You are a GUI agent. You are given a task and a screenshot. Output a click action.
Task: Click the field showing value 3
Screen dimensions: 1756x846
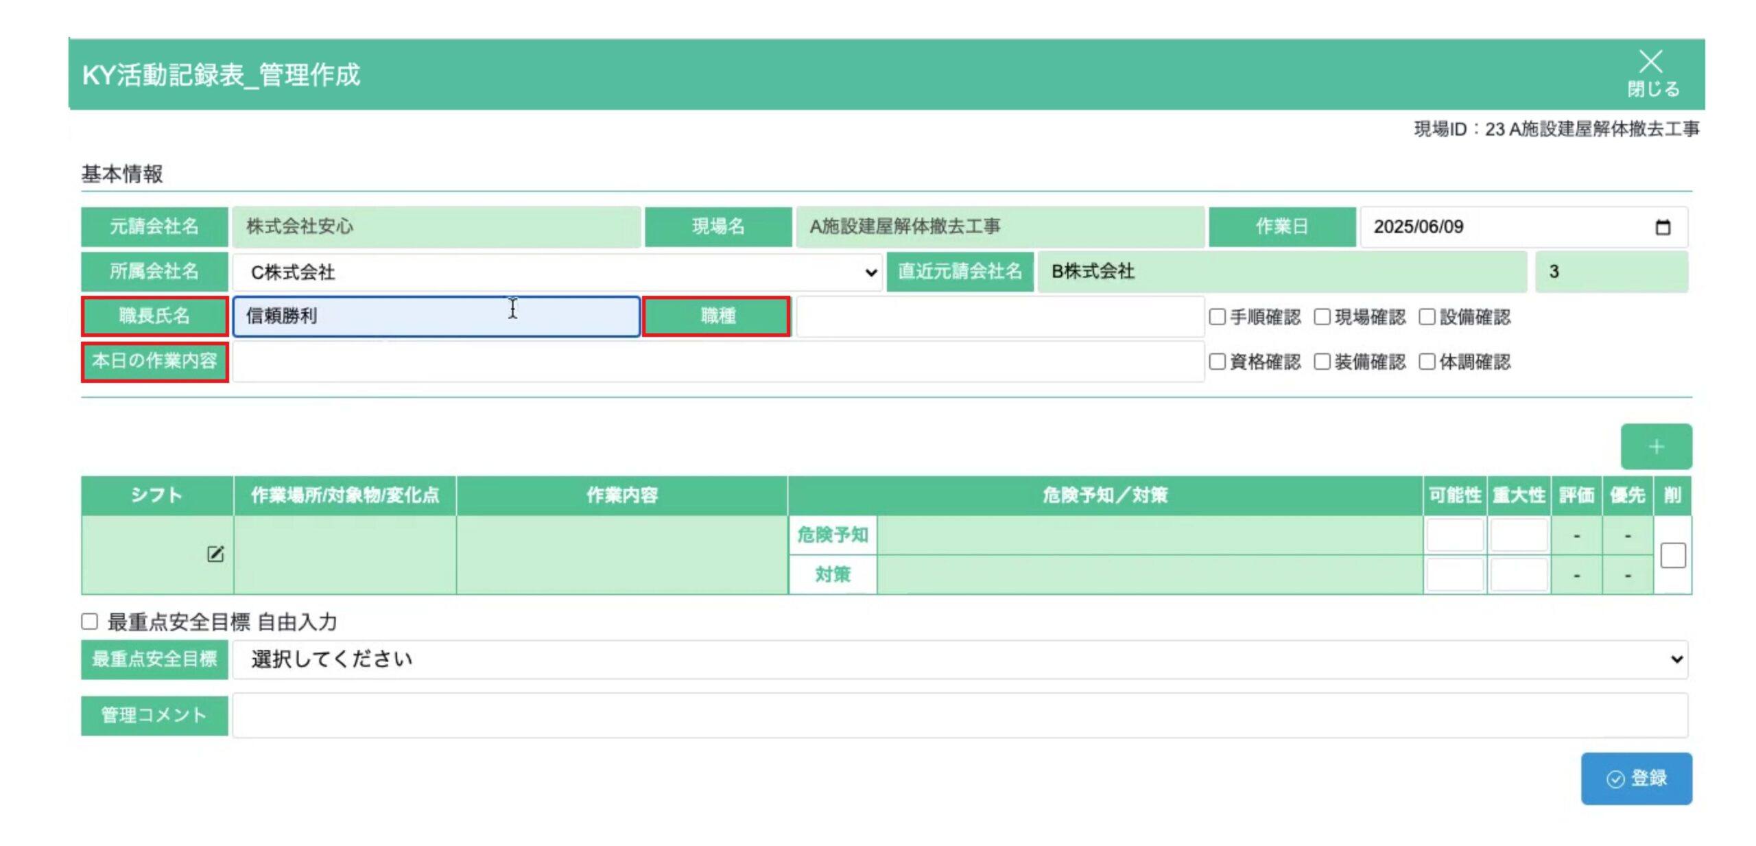[x=1611, y=272]
